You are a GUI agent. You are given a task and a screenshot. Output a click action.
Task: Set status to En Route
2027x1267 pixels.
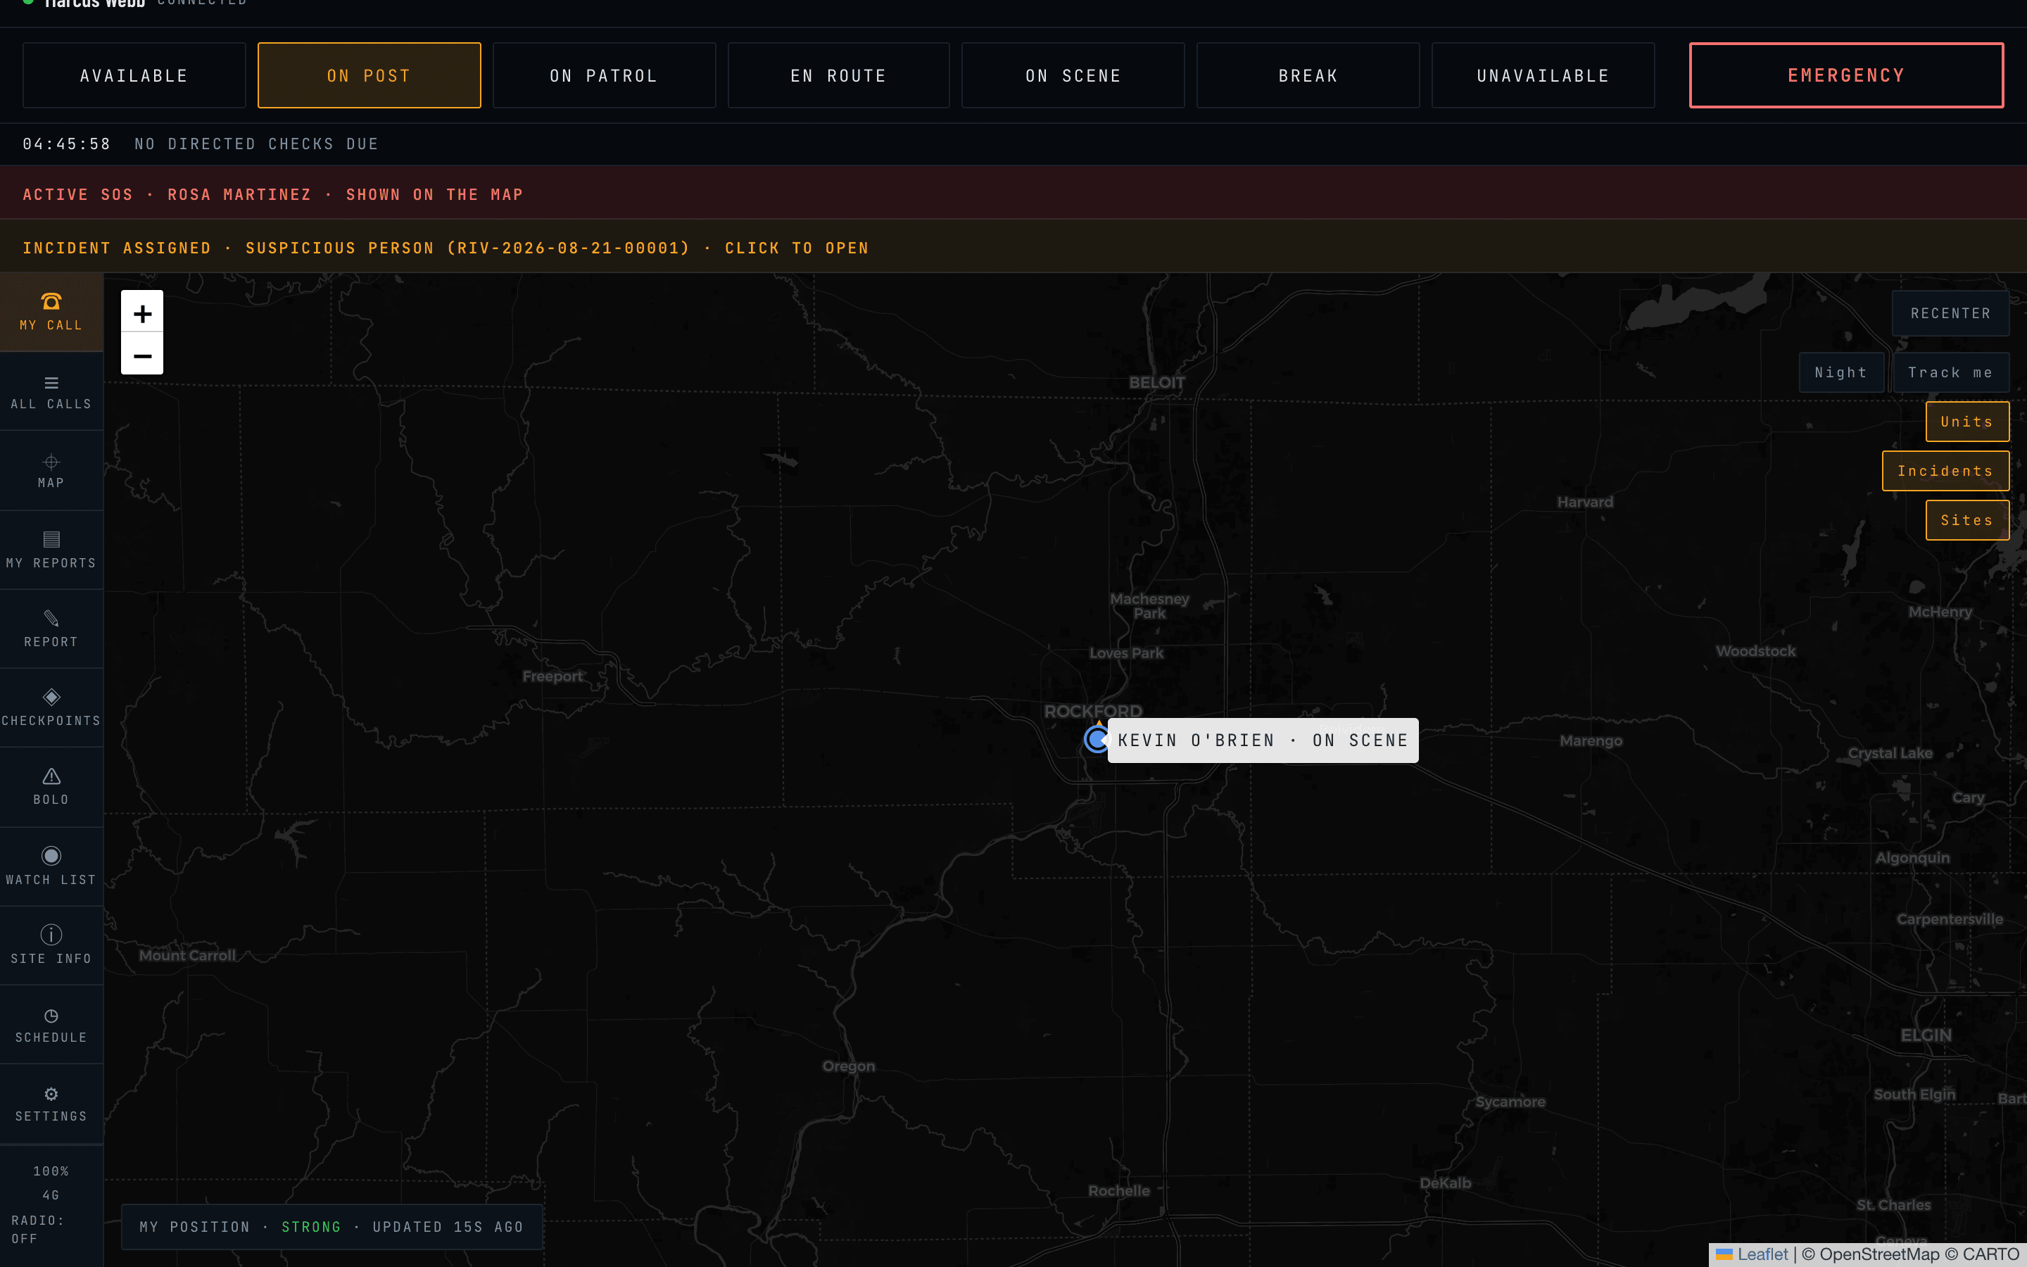[838, 75]
